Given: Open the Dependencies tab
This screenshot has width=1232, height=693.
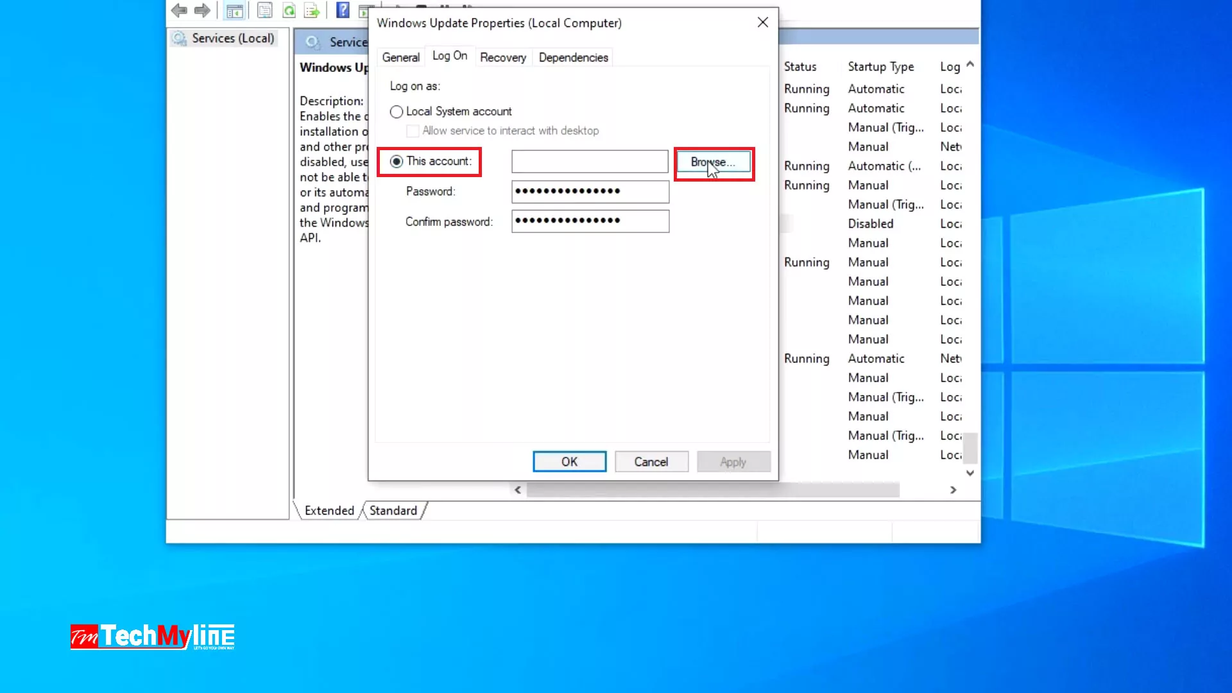Looking at the screenshot, I should click(x=573, y=58).
